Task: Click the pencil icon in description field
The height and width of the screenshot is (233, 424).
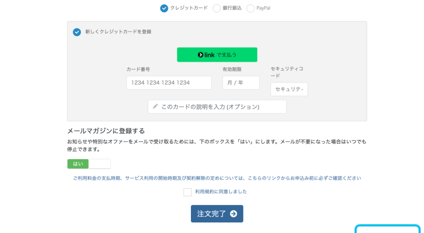Action: pos(155,106)
